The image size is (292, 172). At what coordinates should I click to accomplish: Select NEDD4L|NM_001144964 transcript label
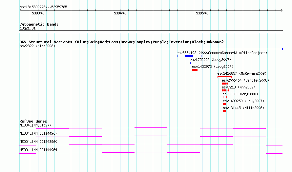point(38,150)
